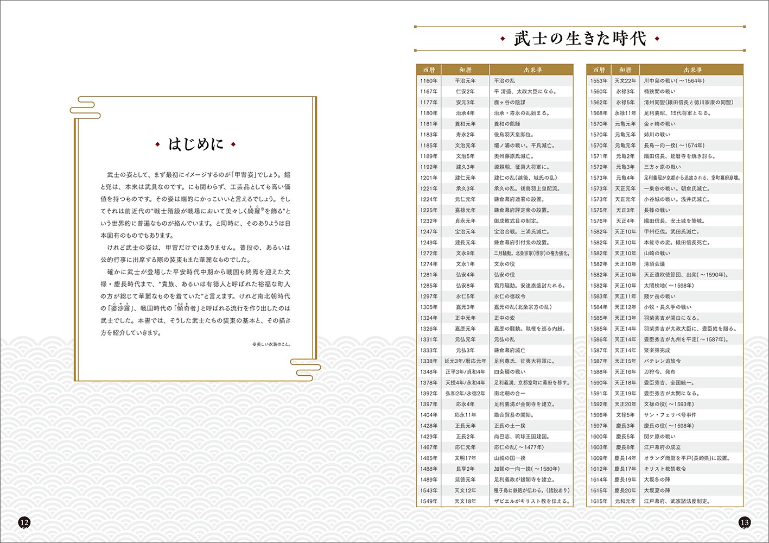Click the はじめに heading
This screenshot has width=769, height=543.
point(195,144)
